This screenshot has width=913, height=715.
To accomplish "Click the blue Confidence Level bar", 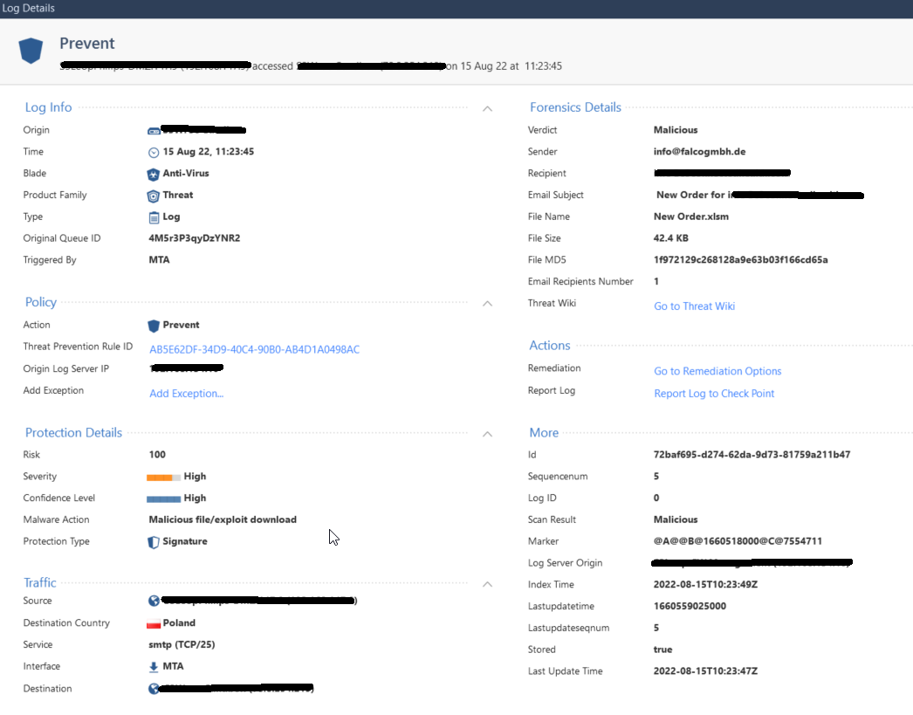I will click(163, 499).
